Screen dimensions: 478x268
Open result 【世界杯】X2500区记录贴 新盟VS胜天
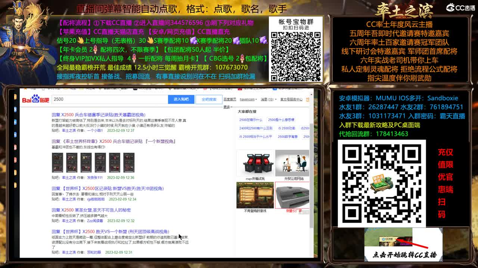(108, 189)
